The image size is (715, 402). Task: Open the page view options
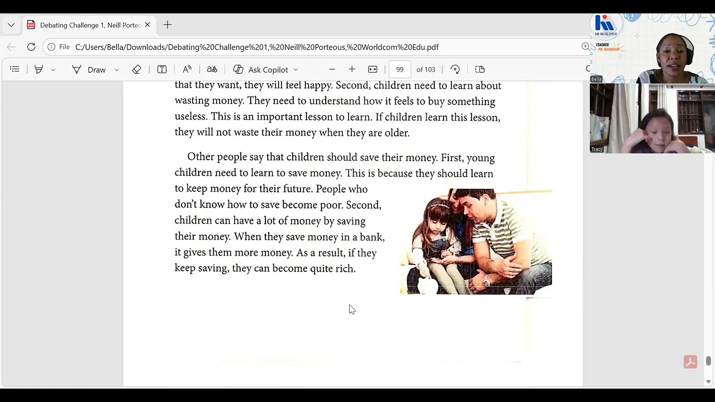[x=480, y=69]
